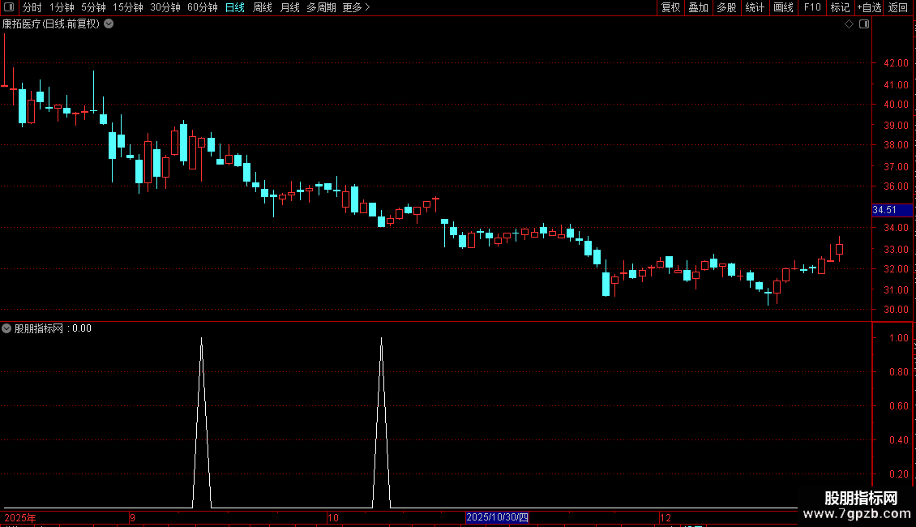Switch to the 周线 weekly chart
Viewport: 916px width, 527px height.
coord(263,7)
